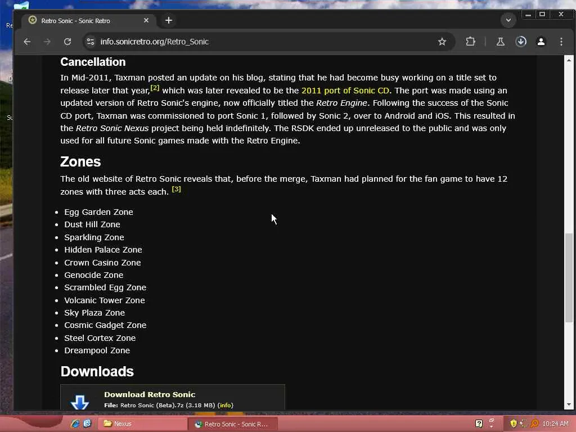Click the forward navigation arrow
This screenshot has width=576, height=432.
click(47, 42)
